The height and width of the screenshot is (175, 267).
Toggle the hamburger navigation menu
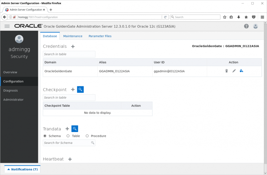[x=7, y=26]
